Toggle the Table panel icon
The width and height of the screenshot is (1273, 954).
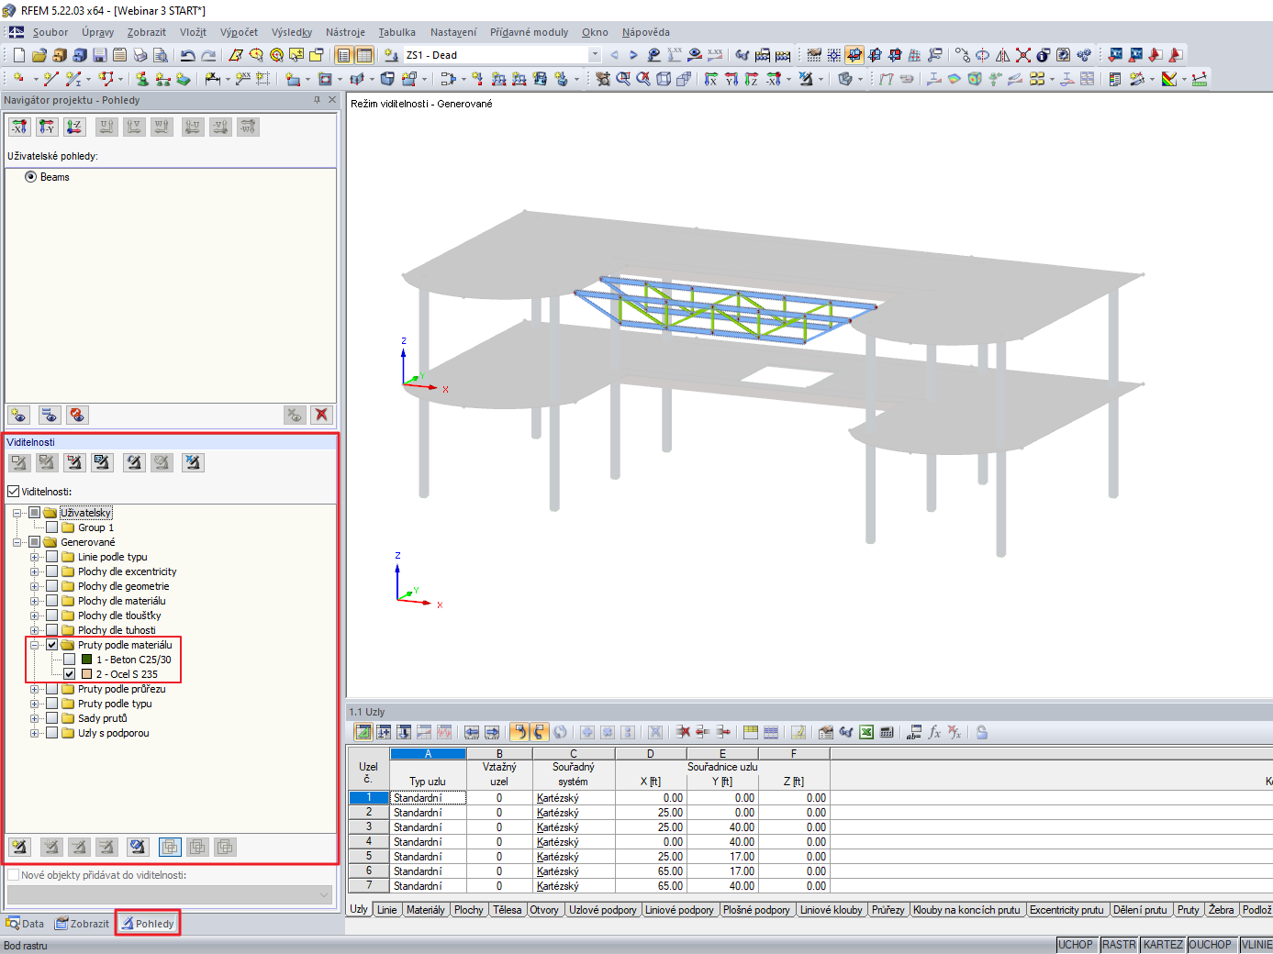[363, 55]
